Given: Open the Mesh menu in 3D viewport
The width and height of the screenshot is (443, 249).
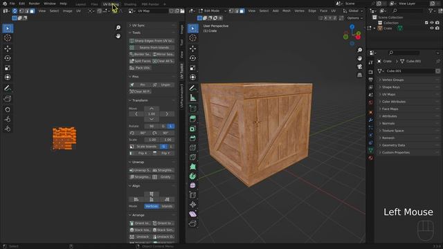Looking at the screenshot, I should [x=286, y=11].
